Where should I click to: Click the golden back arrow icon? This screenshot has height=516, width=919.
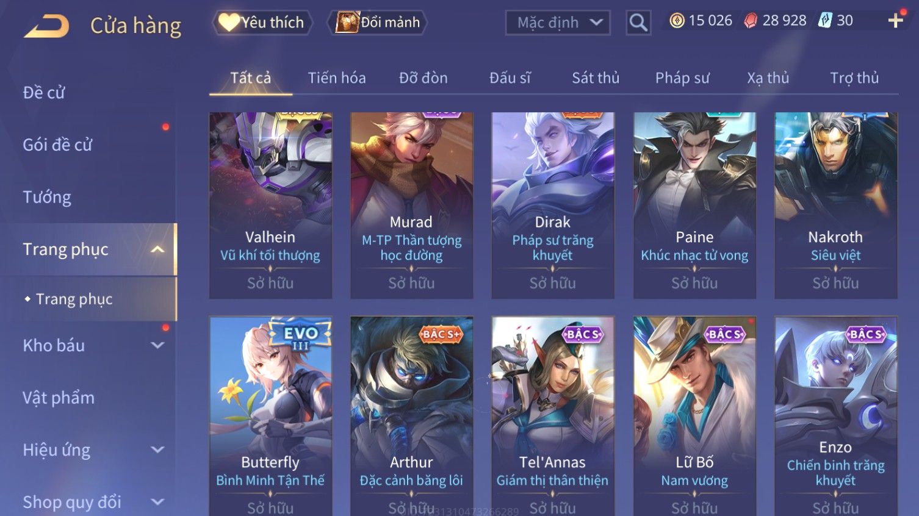(x=47, y=26)
